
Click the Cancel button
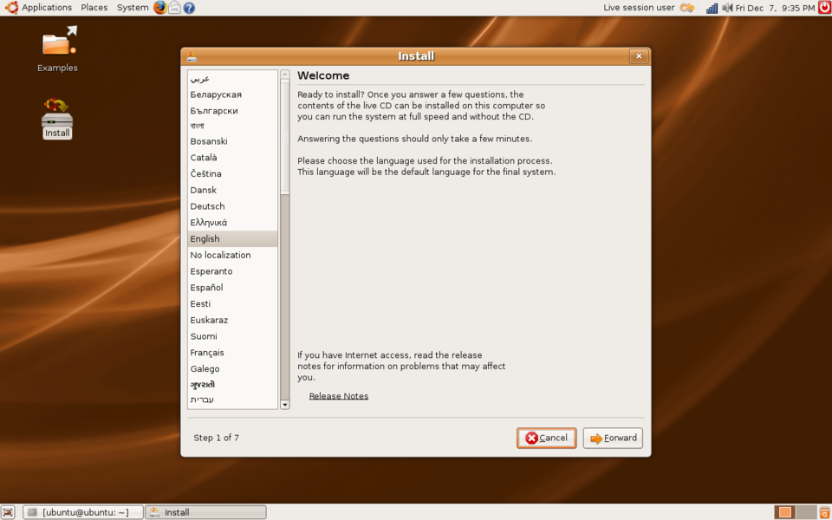pos(547,438)
